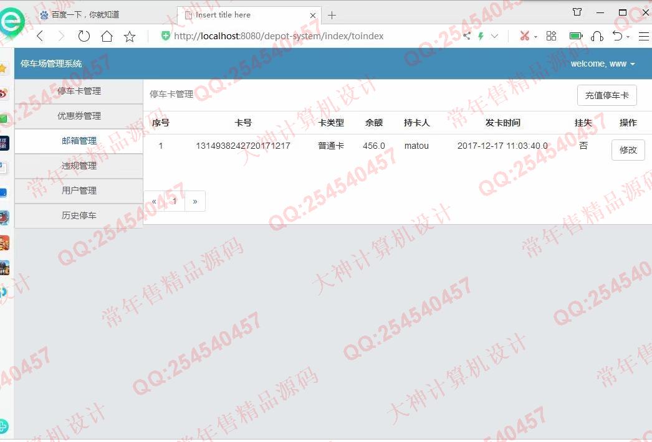Open the scissors tool dropdown arrow
652x442 pixels.
coord(535,37)
